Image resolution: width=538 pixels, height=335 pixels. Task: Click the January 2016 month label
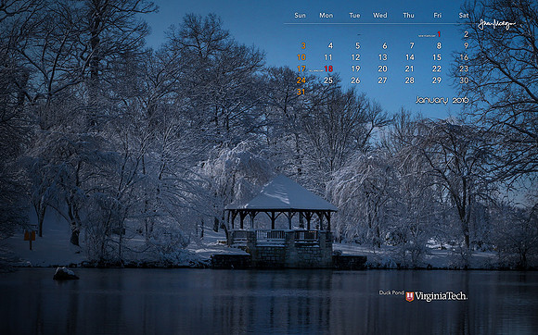pyautogui.click(x=442, y=100)
